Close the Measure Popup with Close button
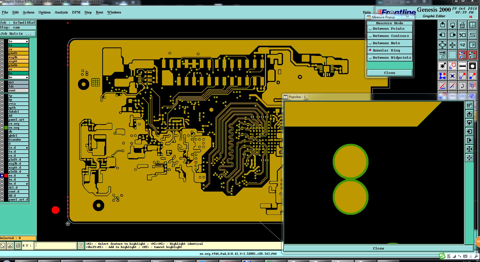This screenshot has height=262, width=480. tap(389, 73)
